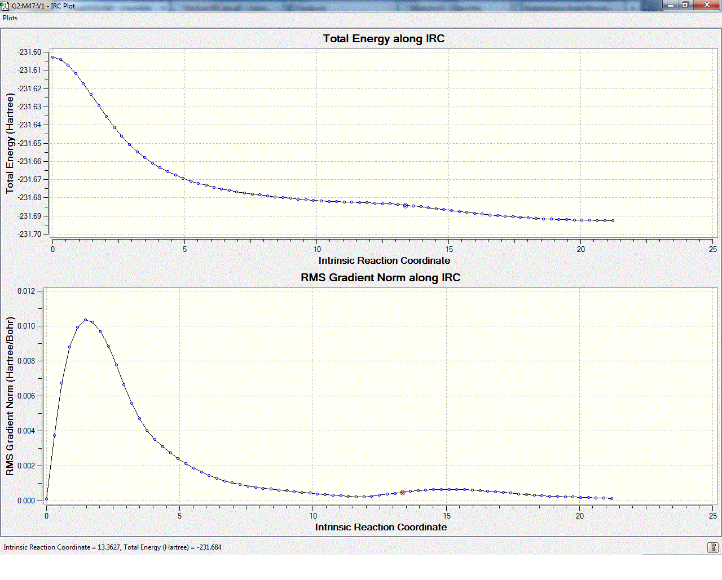Click x-axis tick 15 on the gradient plot
The height and width of the screenshot is (580, 722).
446,516
